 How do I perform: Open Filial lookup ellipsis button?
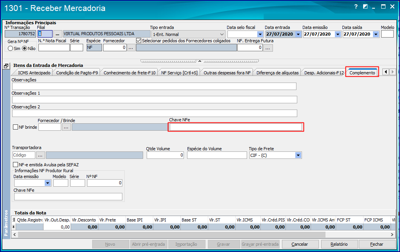(x=57, y=34)
